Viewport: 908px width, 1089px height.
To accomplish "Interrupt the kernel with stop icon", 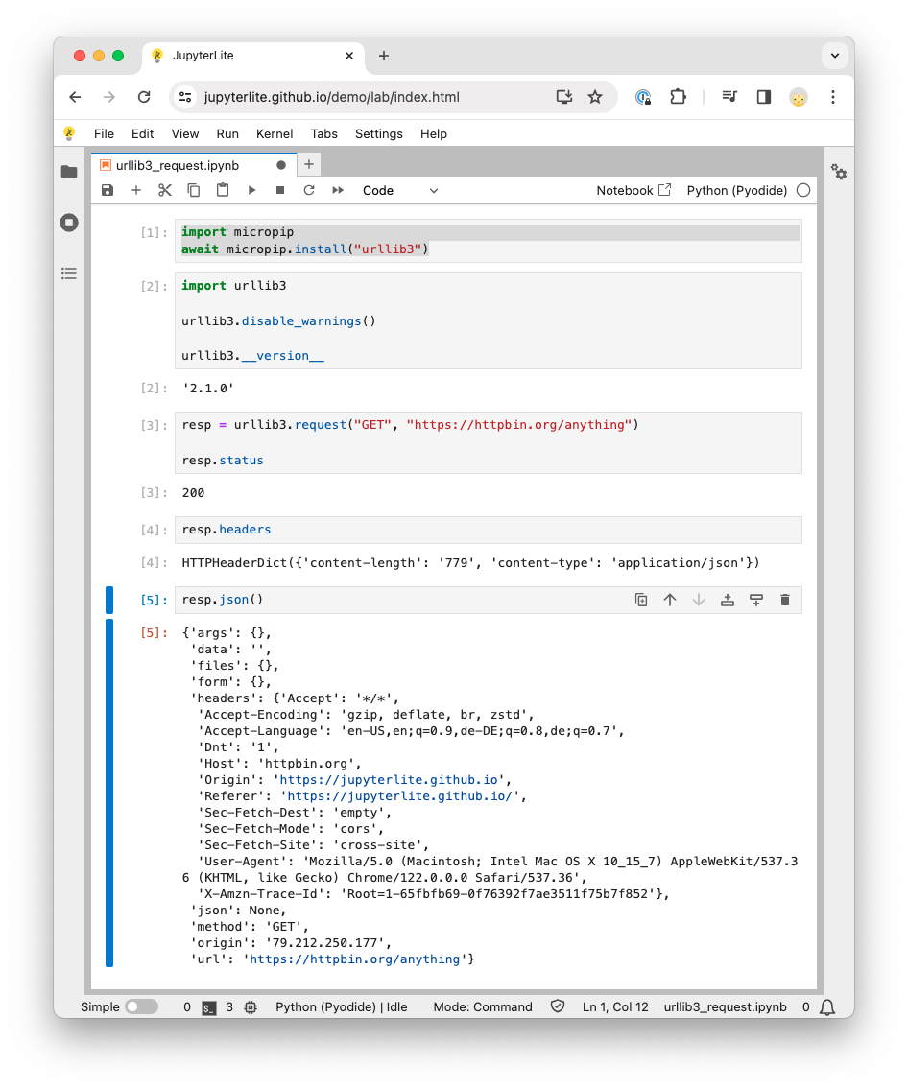I will pyautogui.click(x=280, y=190).
